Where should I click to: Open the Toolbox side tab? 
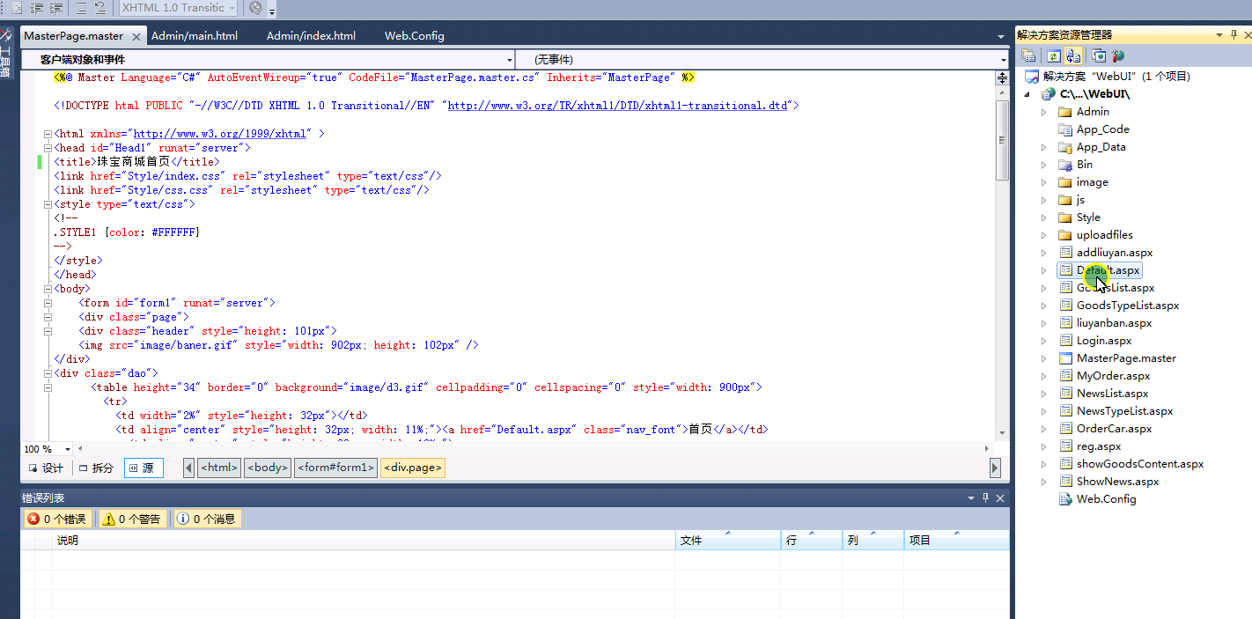pyautogui.click(x=6, y=53)
